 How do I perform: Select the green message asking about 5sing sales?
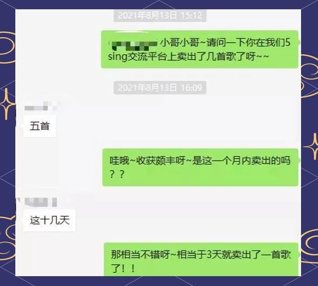(x=200, y=49)
